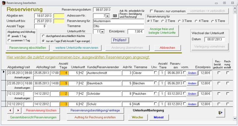This screenshot has width=238, height=126.
Task: Click 'Reservierung abschließen' button
Action: [x=28, y=48]
